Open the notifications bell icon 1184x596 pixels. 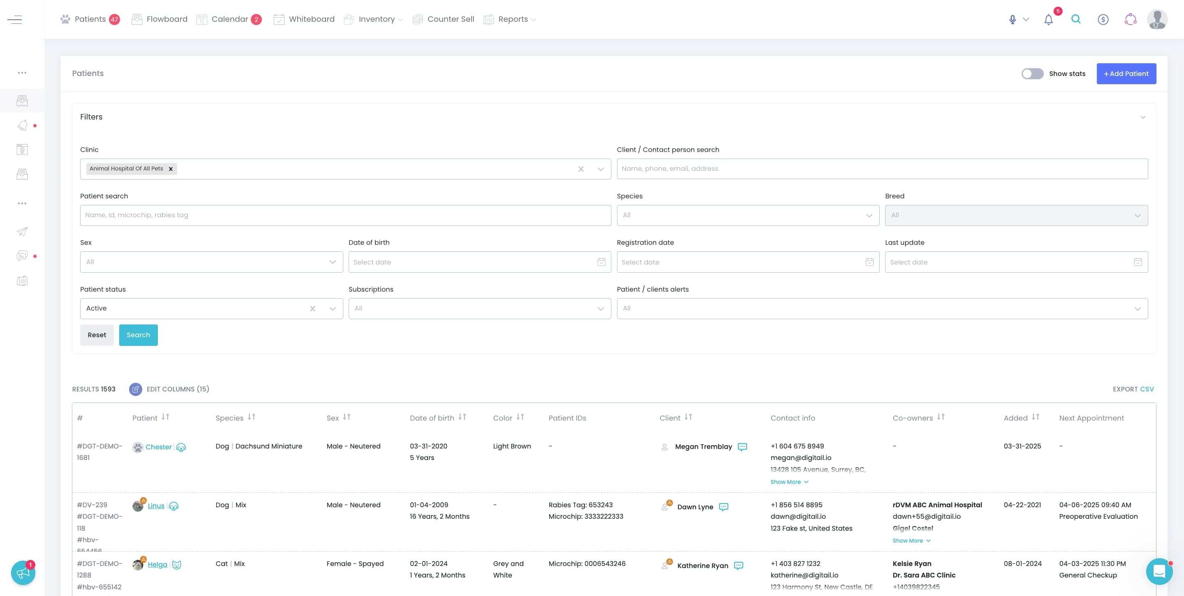(1048, 19)
